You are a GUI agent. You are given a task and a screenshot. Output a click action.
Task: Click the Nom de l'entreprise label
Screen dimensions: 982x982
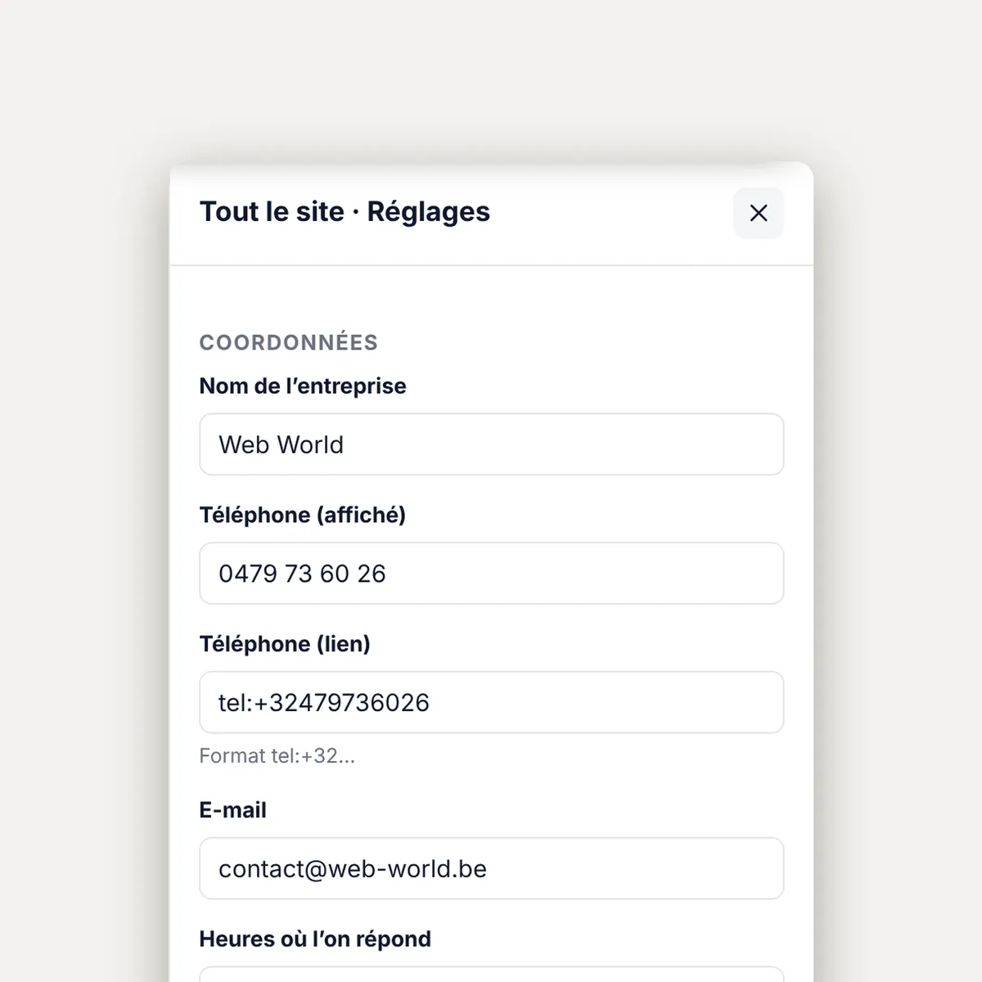pyautogui.click(x=303, y=386)
